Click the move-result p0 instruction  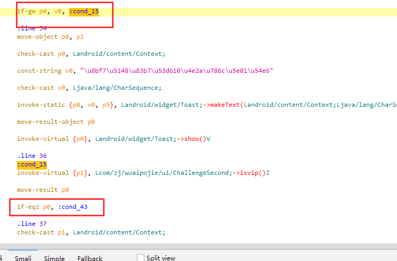[x=43, y=190]
